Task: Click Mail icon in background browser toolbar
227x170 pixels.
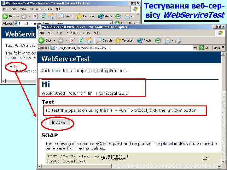Action: point(128,16)
